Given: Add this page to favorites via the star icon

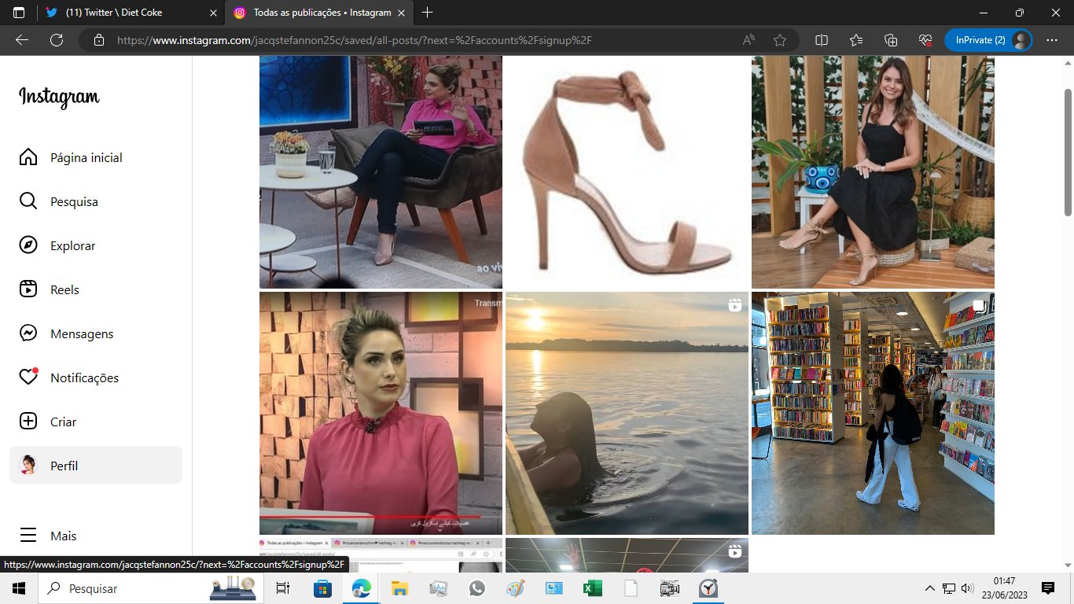Looking at the screenshot, I should pyautogui.click(x=780, y=40).
